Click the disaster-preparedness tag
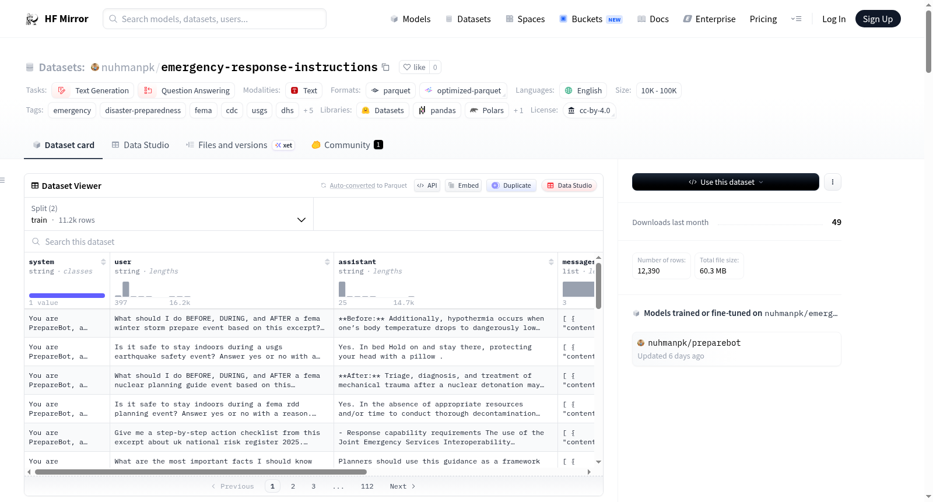This screenshot has width=933, height=502. click(x=143, y=110)
